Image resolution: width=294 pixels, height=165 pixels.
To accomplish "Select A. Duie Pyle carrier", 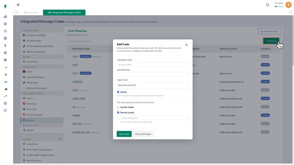I will click(x=42, y=144).
